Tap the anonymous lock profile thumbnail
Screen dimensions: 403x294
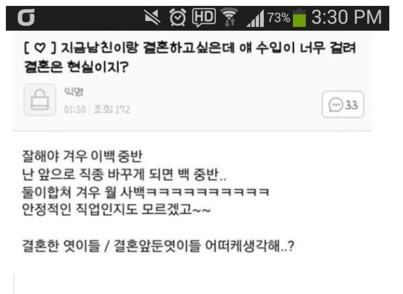pyautogui.click(x=40, y=100)
